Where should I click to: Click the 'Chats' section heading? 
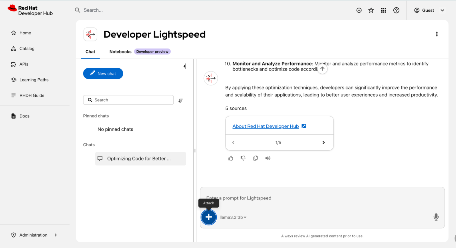tap(89, 145)
